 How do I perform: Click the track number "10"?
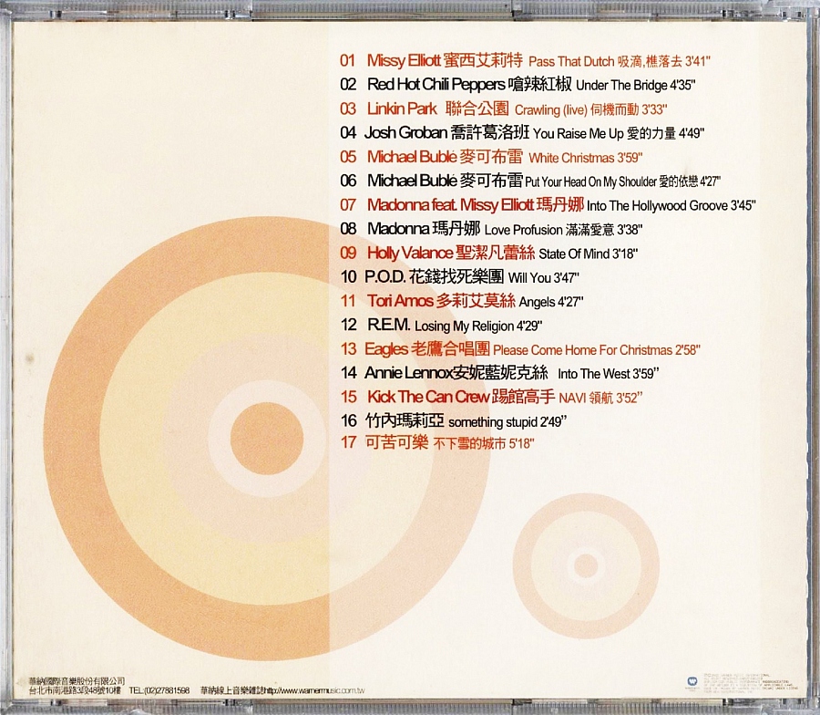point(349,277)
